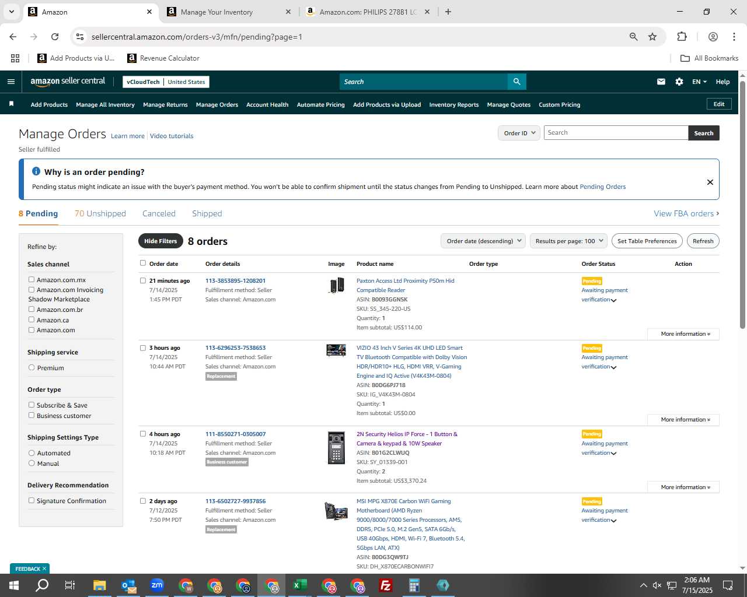747x597 pixels.
Task: Click the browser back arrow
Action: point(13,37)
